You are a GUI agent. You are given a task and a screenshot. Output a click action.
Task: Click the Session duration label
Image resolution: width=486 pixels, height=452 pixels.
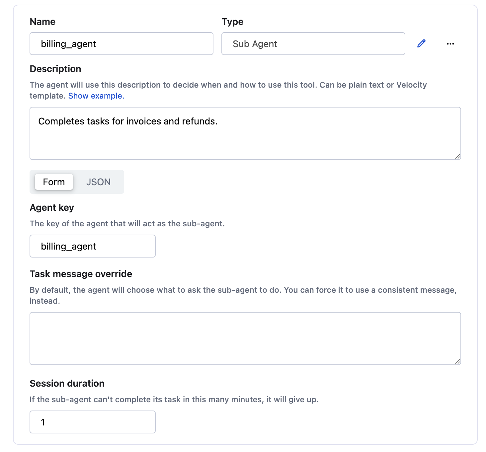67,383
